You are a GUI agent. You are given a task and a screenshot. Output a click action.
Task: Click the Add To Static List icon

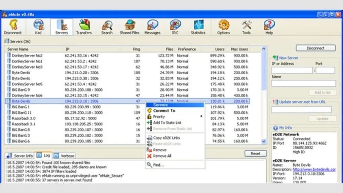[149, 123]
